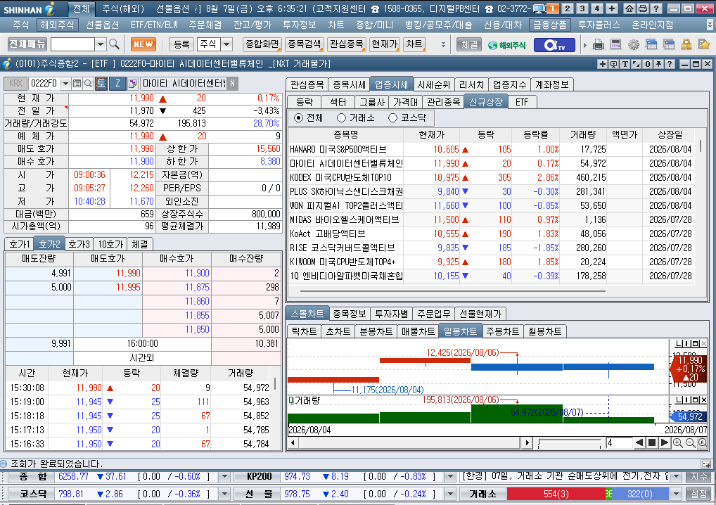Click the magnifier next to the menu search box

pos(114,44)
